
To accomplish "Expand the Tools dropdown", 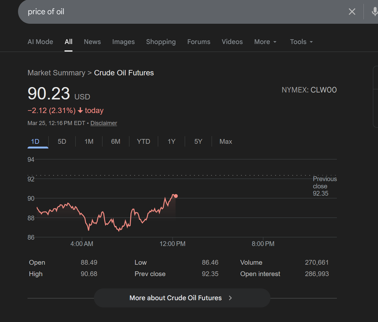I will [301, 42].
